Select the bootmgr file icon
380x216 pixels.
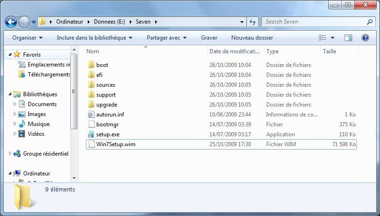(x=92, y=125)
